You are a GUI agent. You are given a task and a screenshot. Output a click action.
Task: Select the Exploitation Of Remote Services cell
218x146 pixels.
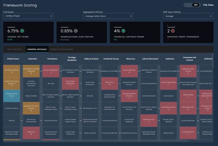(149, 71)
